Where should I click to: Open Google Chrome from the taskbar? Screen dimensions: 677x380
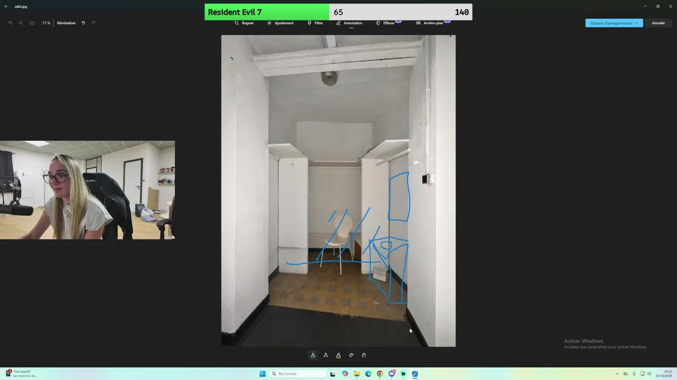[380, 374]
